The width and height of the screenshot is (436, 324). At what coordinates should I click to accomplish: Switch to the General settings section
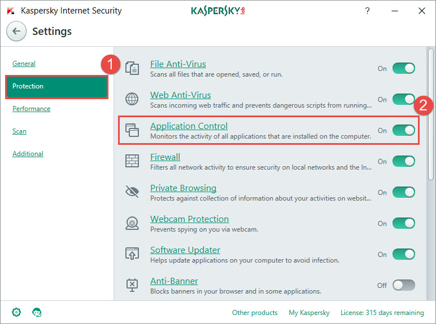point(24,64)
